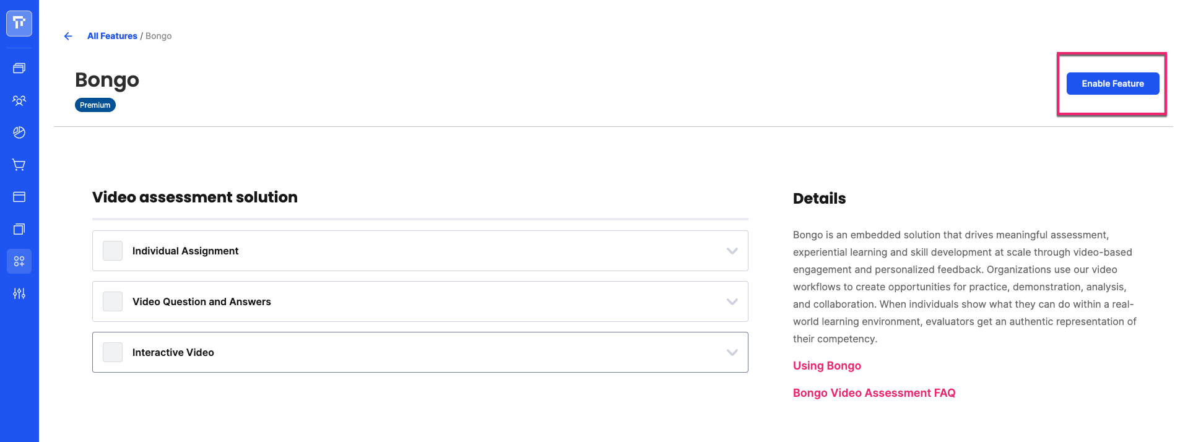Open the Bongo Video Assessment FAQ link
The image size is (1188, 442).
(874, 393)
